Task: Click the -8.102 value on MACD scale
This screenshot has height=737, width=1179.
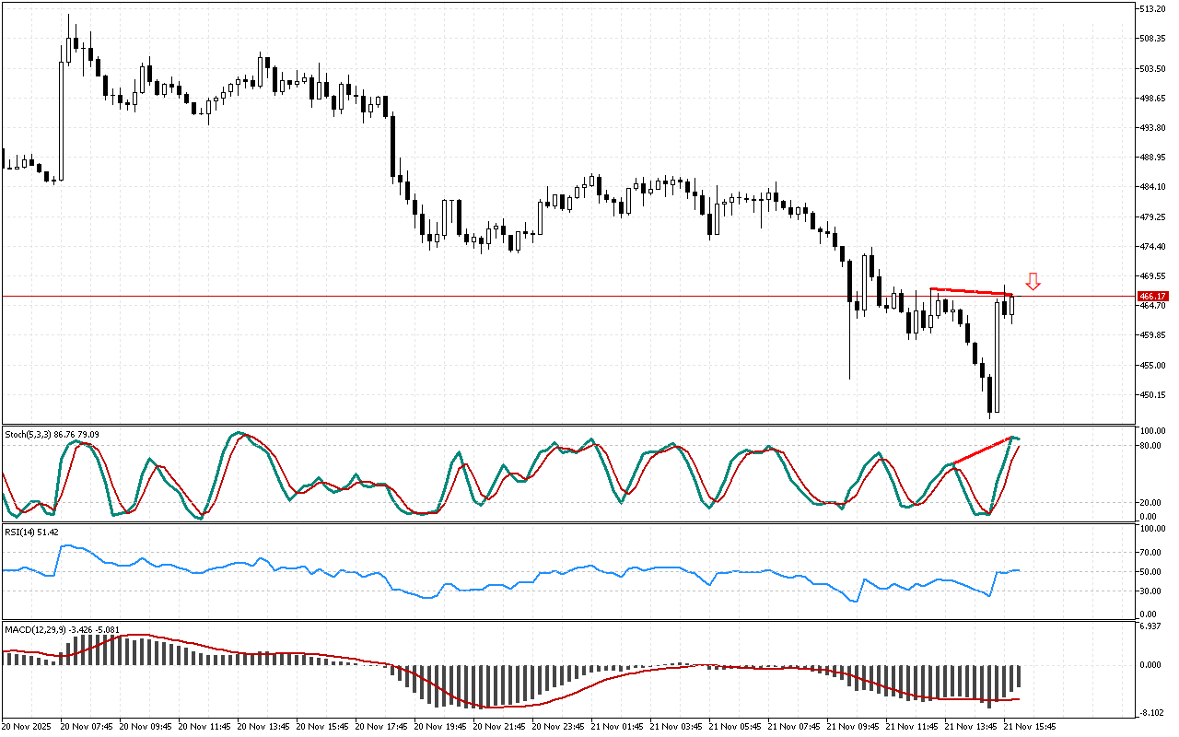Action: [x=1151, y=711]
